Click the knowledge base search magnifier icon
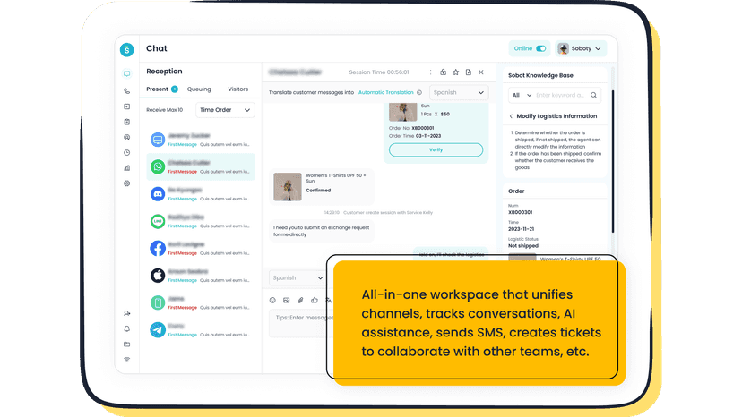The width and height of the screenshot is (742, 417). pos(593,95)
